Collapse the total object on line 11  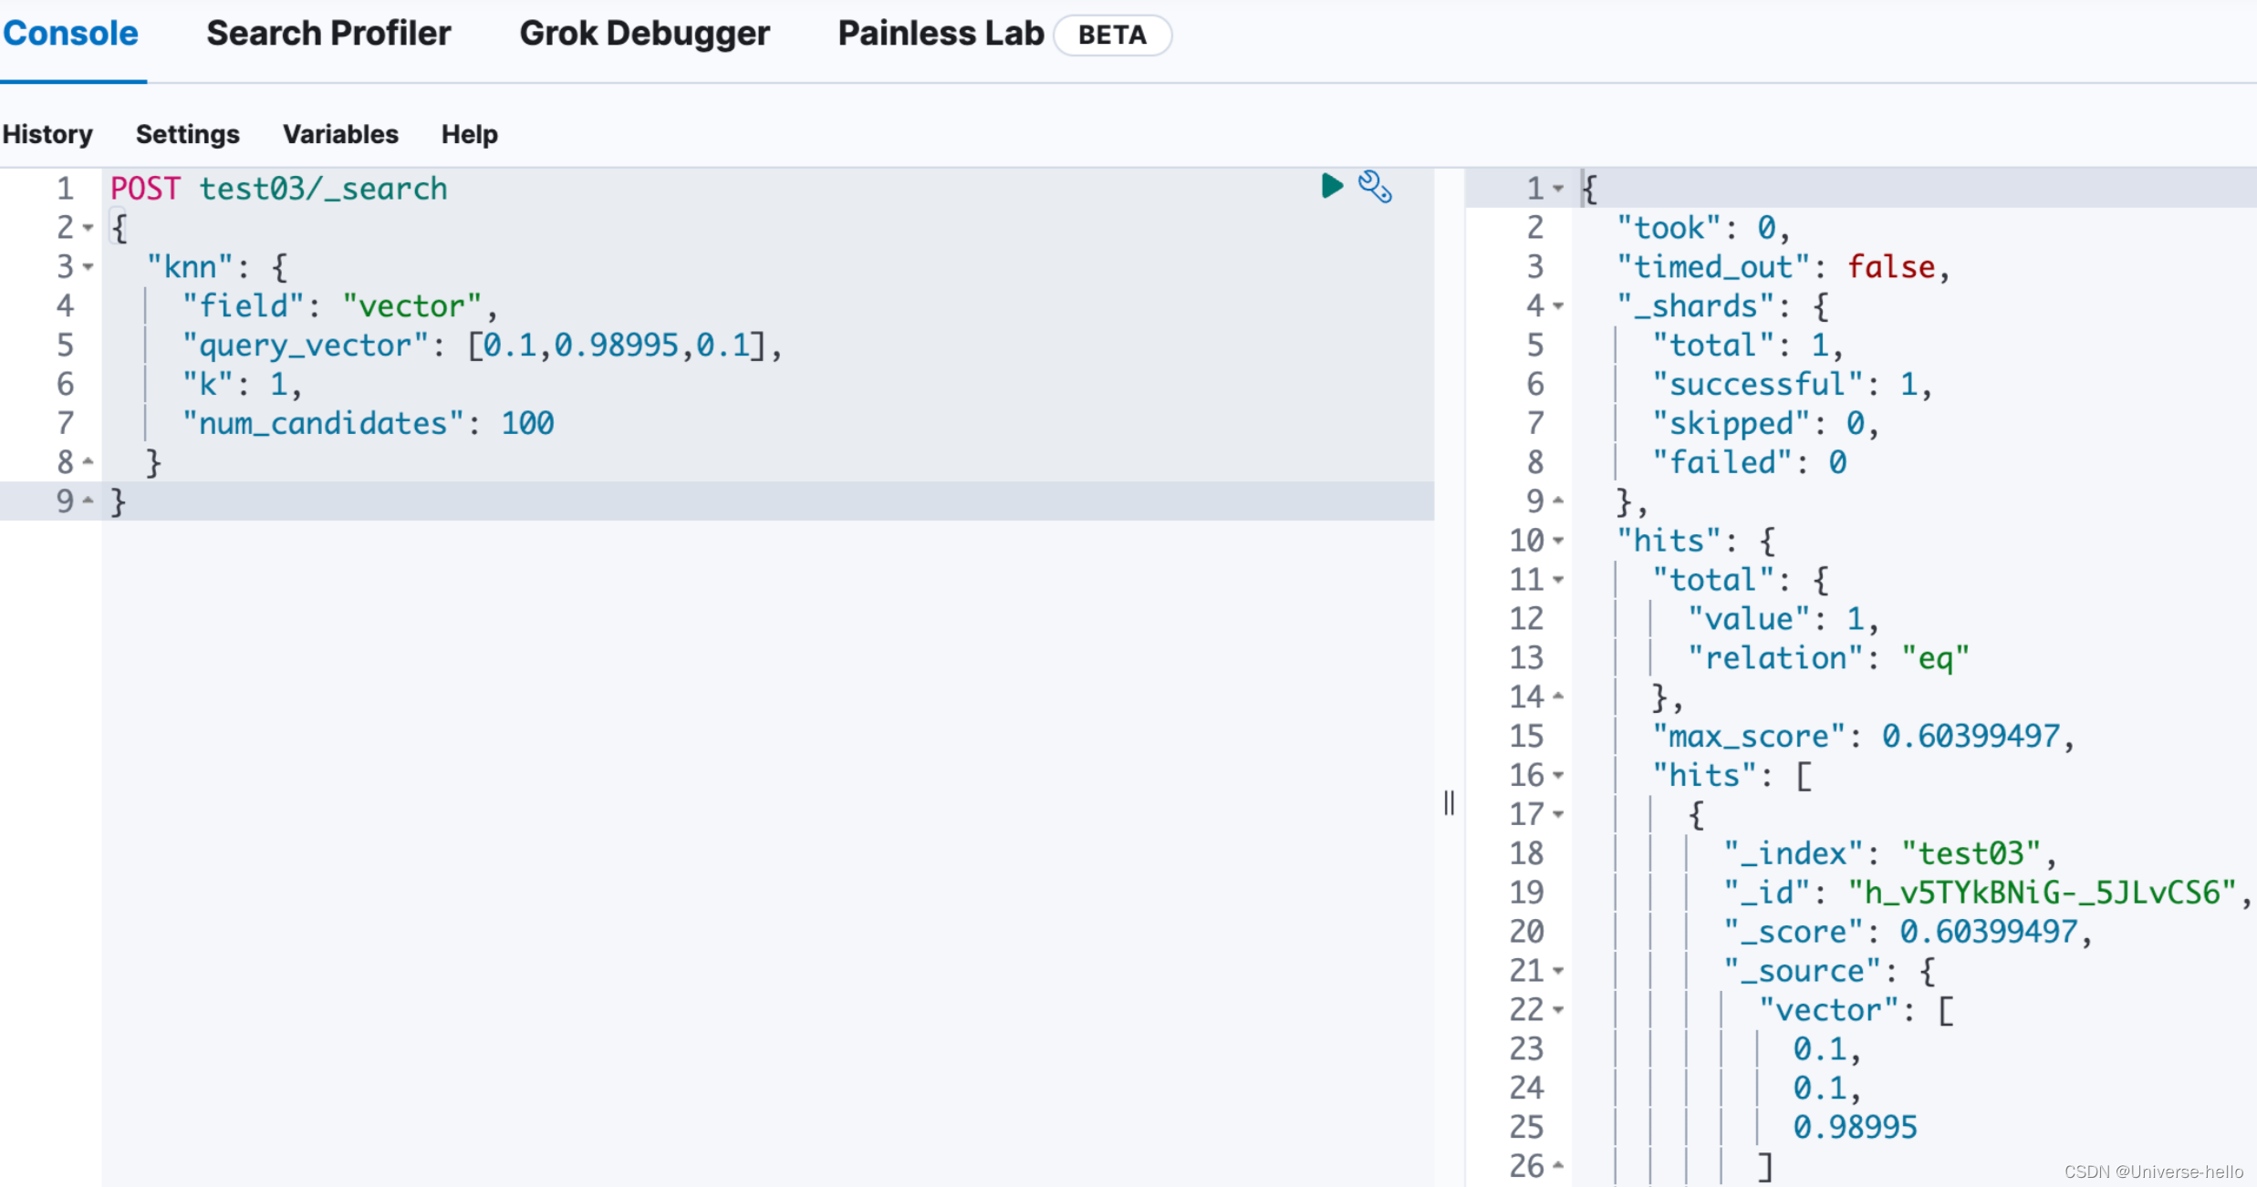coord(1560,579)
